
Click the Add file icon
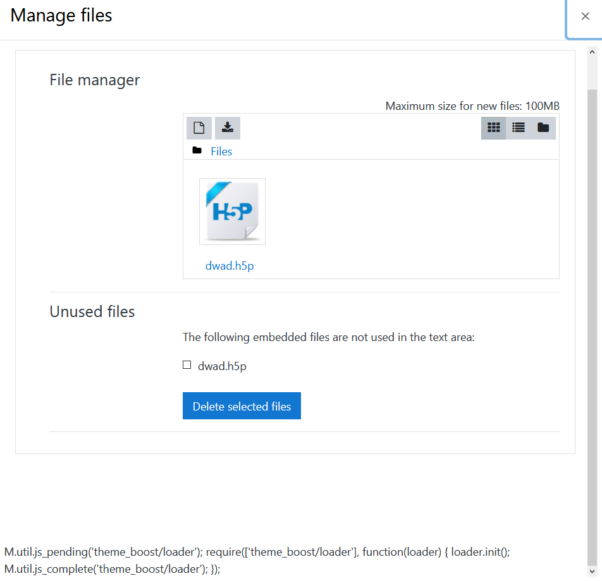pos(199,128)
